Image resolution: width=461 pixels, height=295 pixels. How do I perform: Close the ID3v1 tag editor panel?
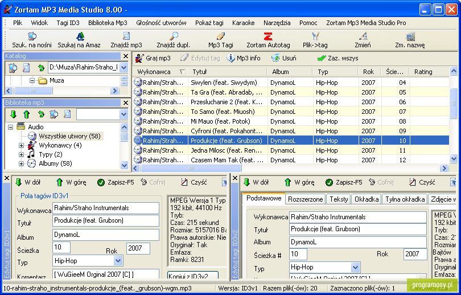click(6, 178)
